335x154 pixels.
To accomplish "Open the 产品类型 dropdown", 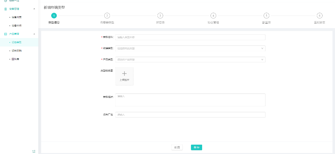I will point(190,59).
